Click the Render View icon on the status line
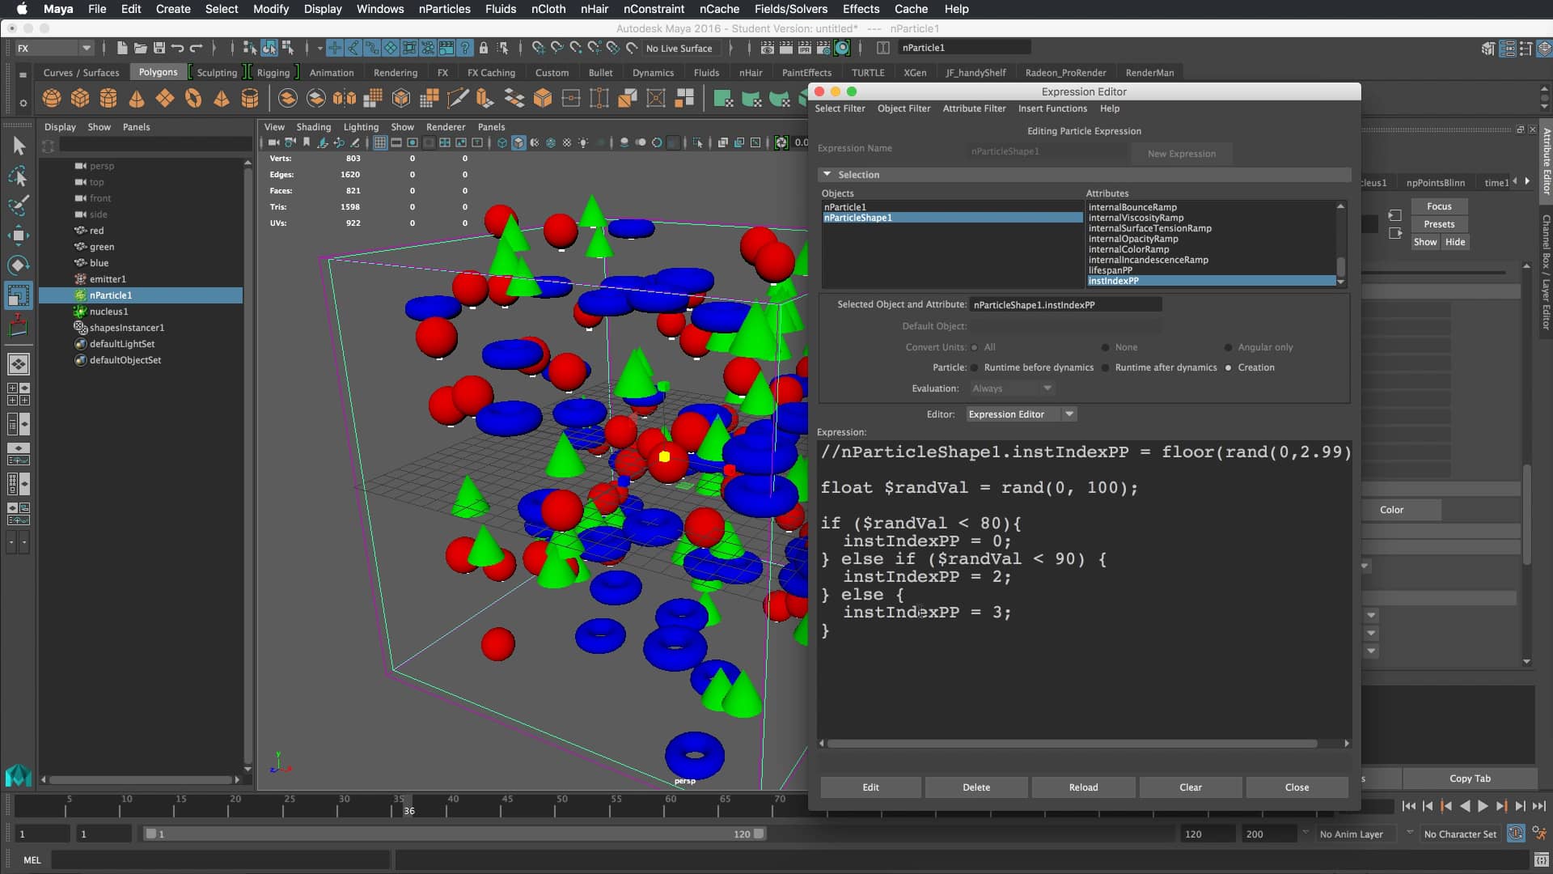This screenshot has width=1553, height=874. pos(766,48)
